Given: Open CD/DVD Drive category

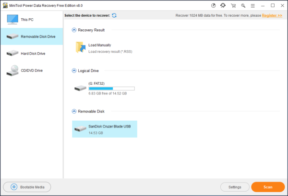Looking at the screenshot, I should coord(32,70).
